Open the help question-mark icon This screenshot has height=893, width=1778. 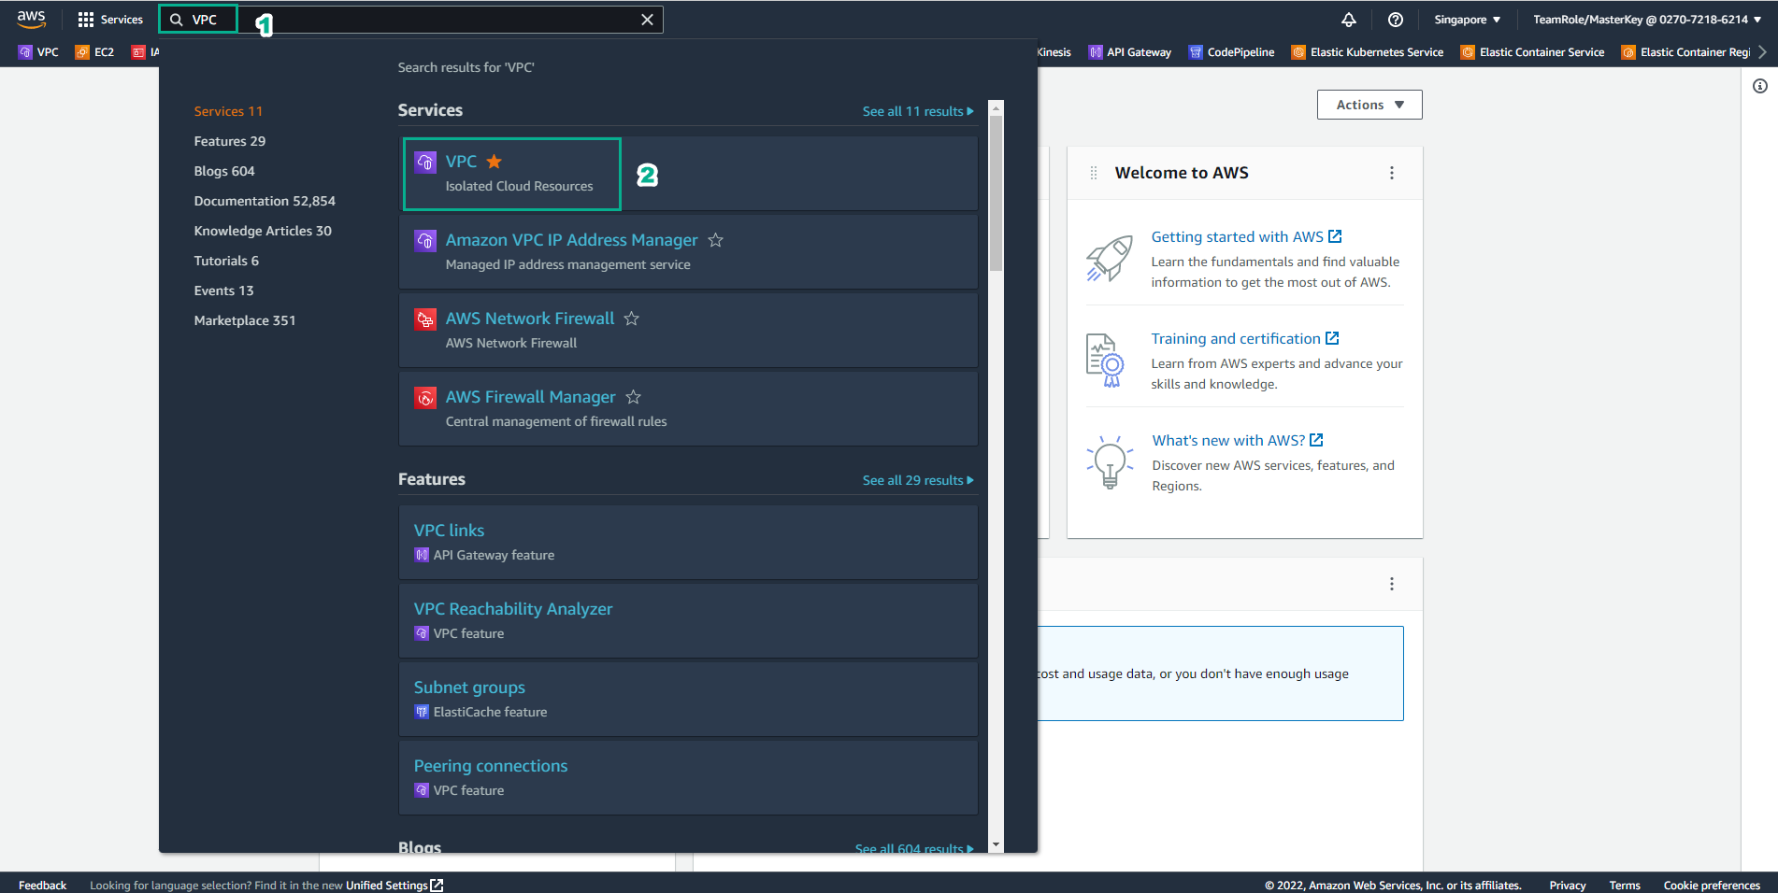[1395, 19]
